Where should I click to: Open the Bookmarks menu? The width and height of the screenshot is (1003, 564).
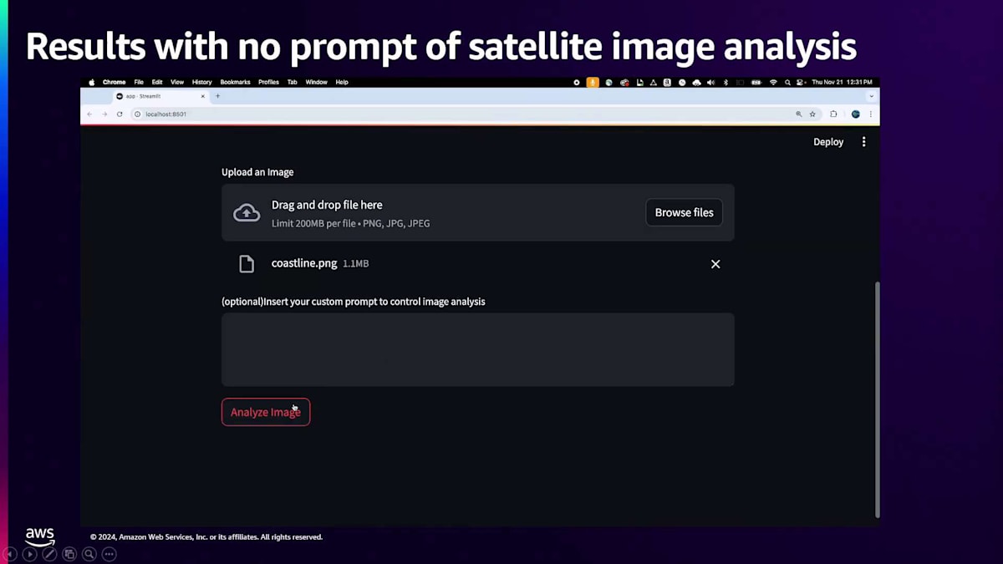[235, 83]
